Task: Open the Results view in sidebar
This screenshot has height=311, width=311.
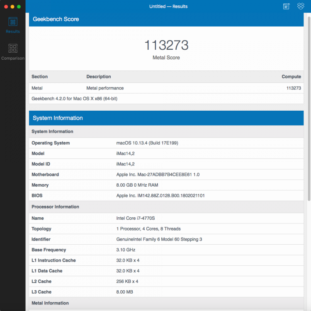Action: click(x=13, y=25)
